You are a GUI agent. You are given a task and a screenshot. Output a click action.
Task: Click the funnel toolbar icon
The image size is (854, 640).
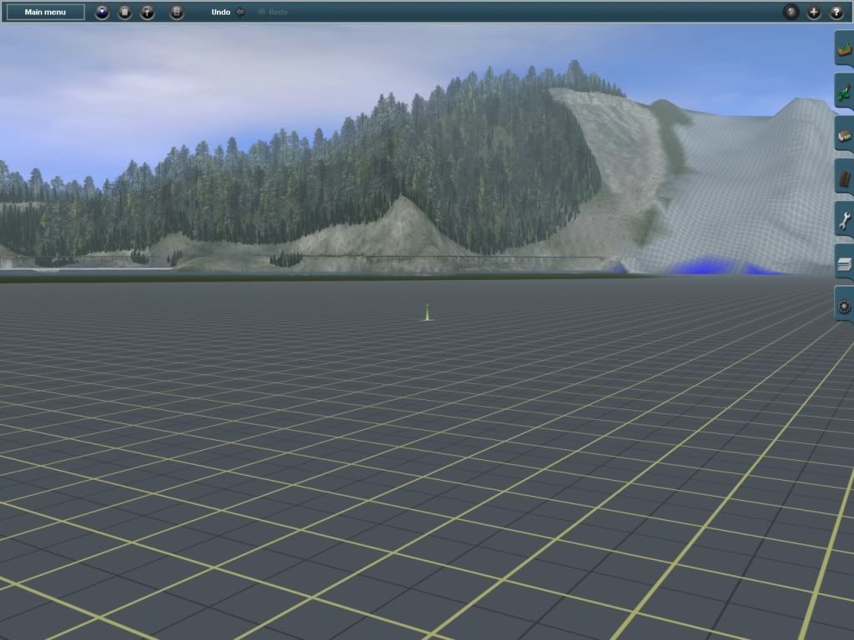pos(148,12)
